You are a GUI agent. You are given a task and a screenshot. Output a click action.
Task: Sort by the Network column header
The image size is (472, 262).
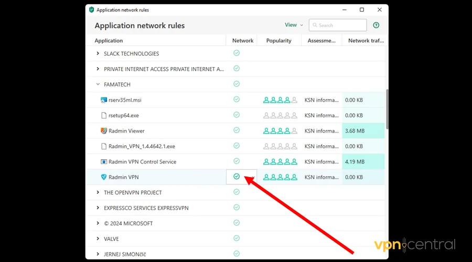(x=243, y=40)
